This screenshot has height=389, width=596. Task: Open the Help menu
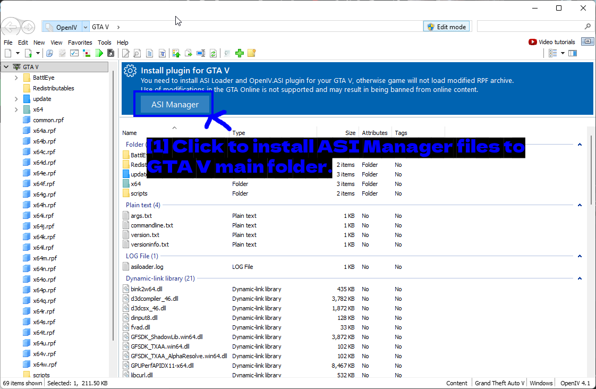click(x=122, y=43)
